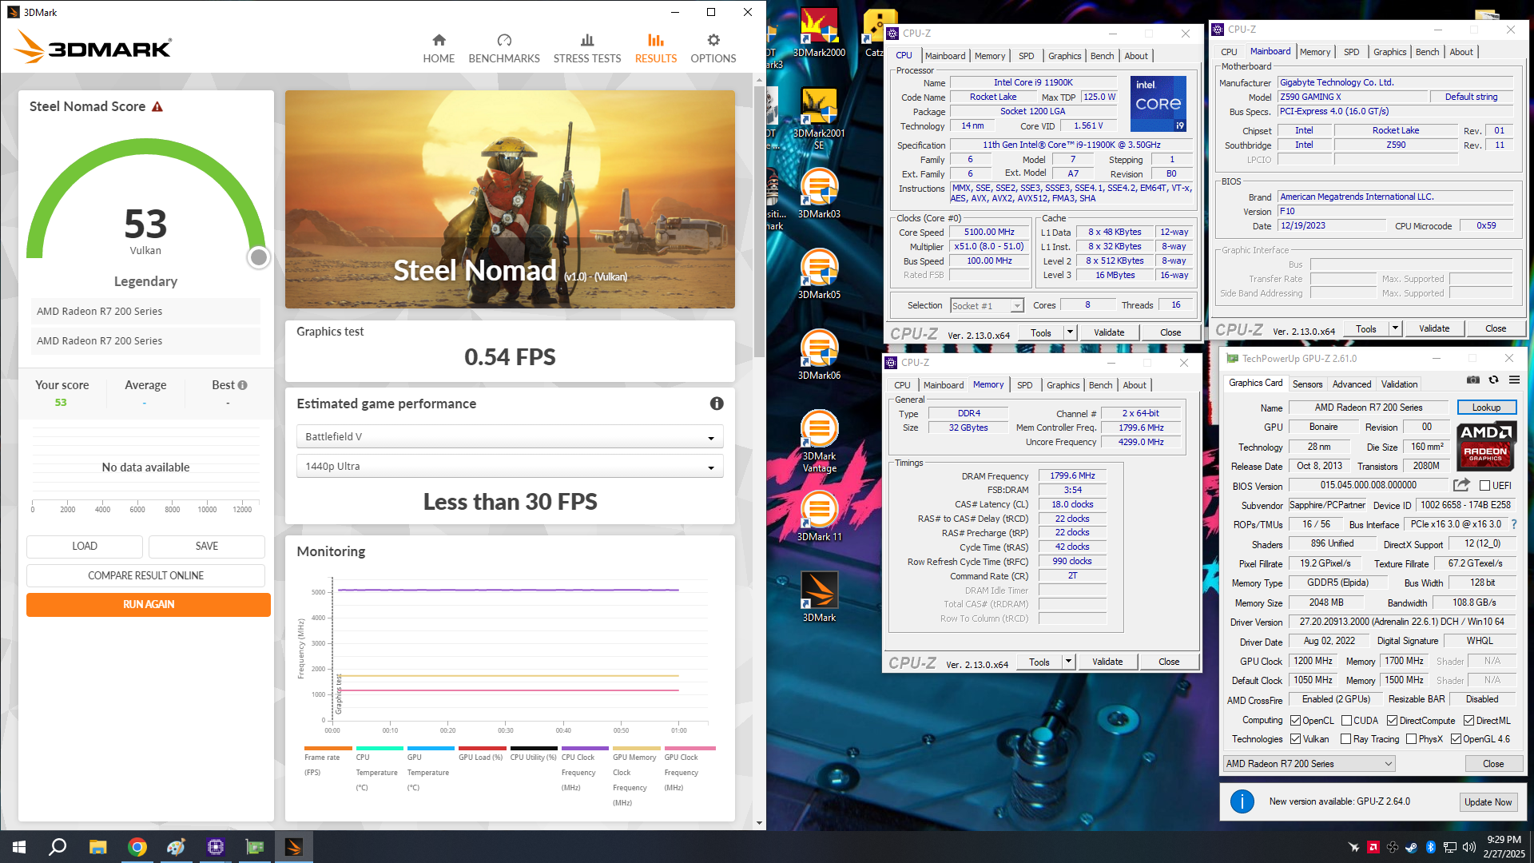The image size is (1534, 863).
Task: Open taskbar search
Action: coord(58,847)
